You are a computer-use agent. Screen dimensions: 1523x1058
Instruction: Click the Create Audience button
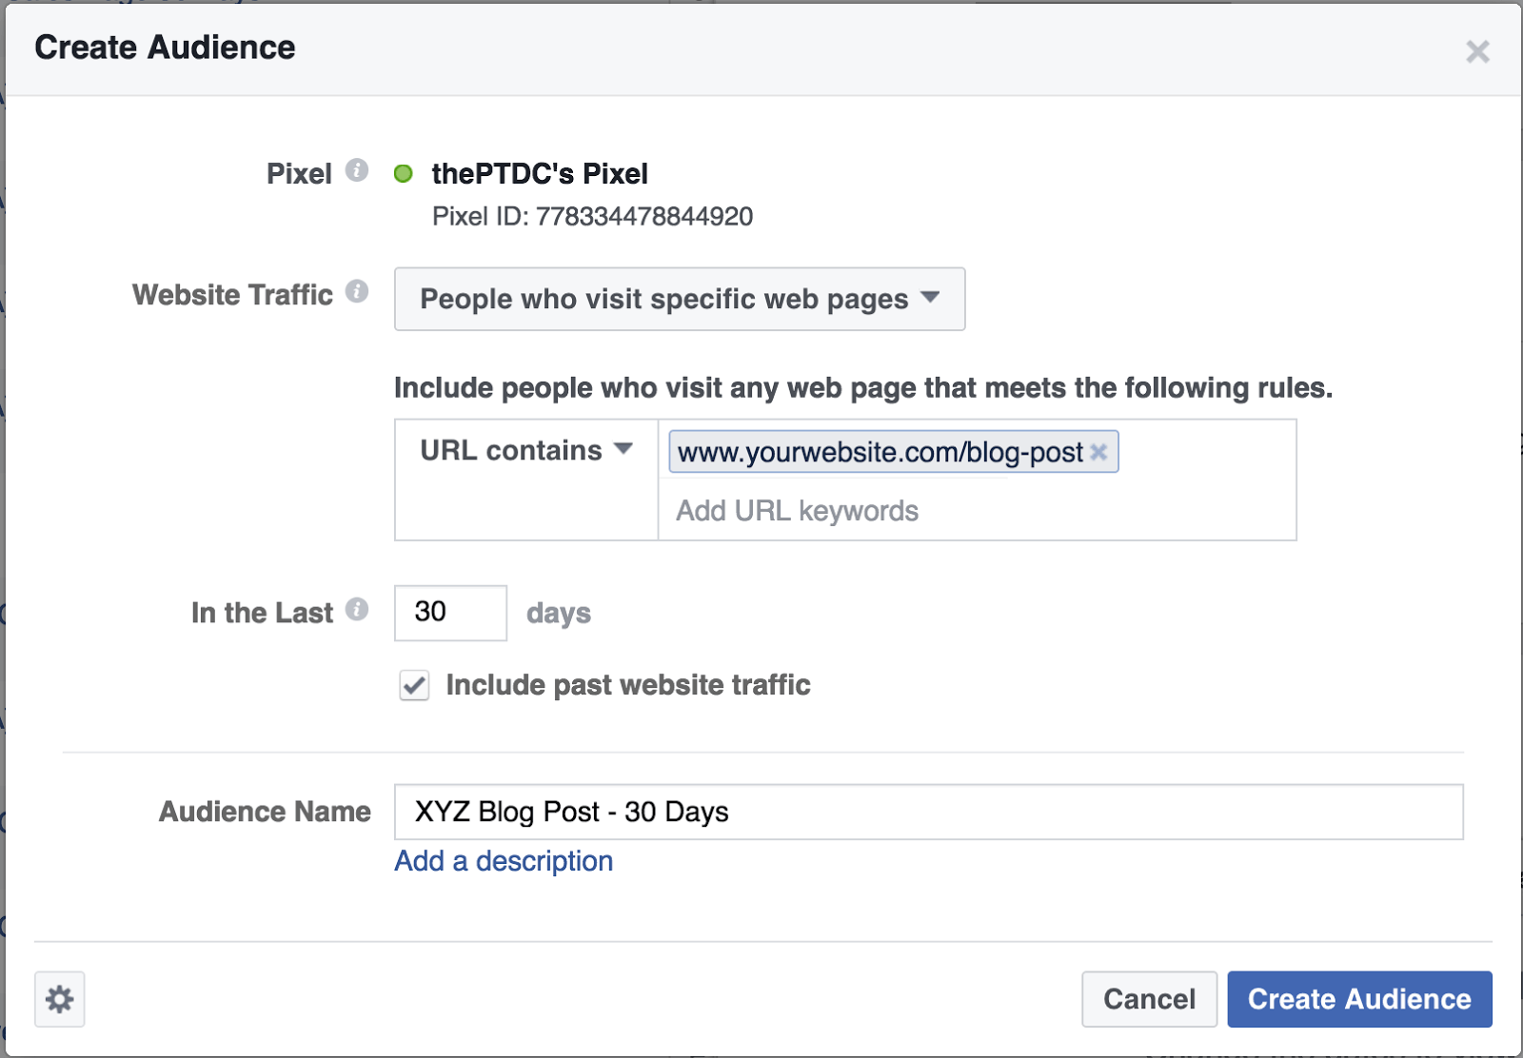click(x=1359, y=999)
